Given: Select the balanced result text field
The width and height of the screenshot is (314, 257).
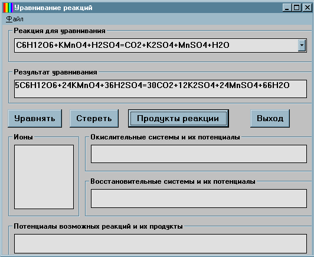Looking at the screenshot, I should pos(161,89).
